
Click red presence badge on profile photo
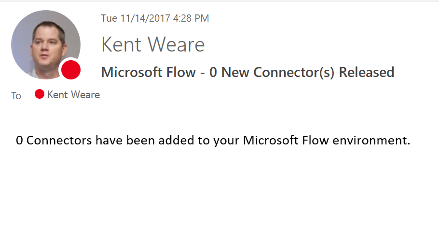tap(71, 70)
